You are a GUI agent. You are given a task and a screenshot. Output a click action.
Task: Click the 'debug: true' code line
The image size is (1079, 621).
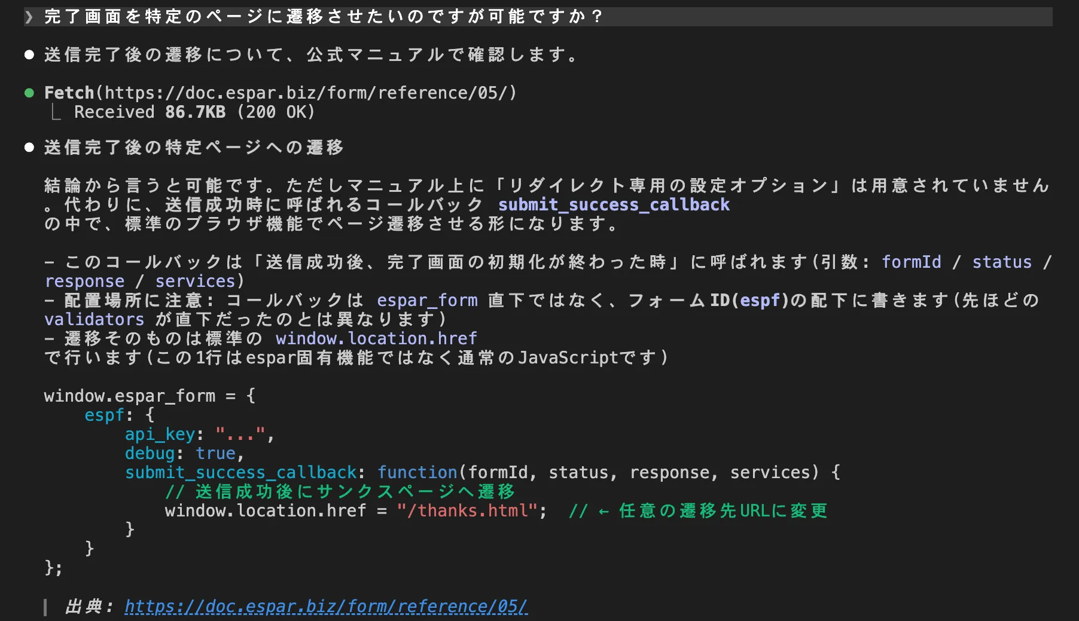click(x=184, y=453)
